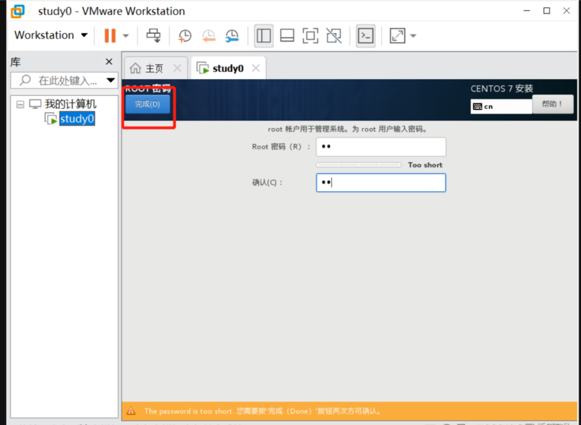The image size is (581, 425).
Task: Take a snapshot of the VM
Action: pos(185,36)
